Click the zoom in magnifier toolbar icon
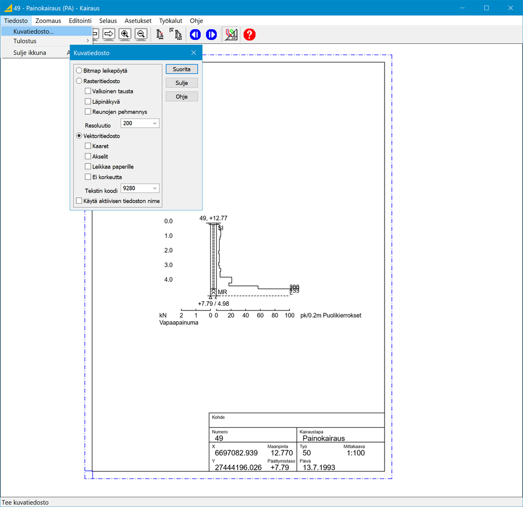 coord(125,34)
